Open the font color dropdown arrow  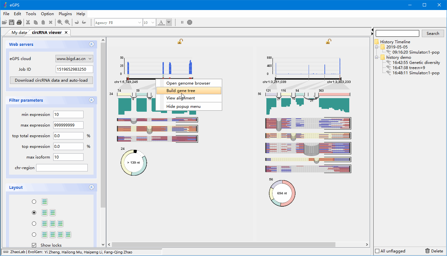pyautogui.click(x=169, y=22)
